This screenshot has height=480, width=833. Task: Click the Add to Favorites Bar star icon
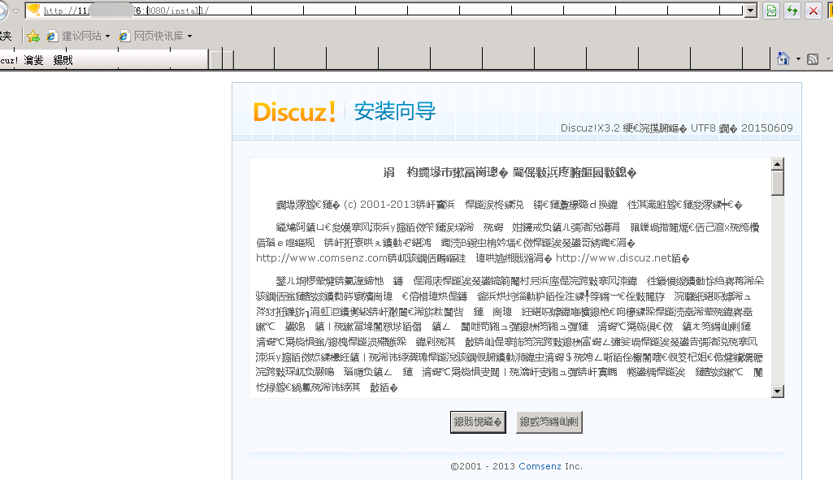pos(33,36)
